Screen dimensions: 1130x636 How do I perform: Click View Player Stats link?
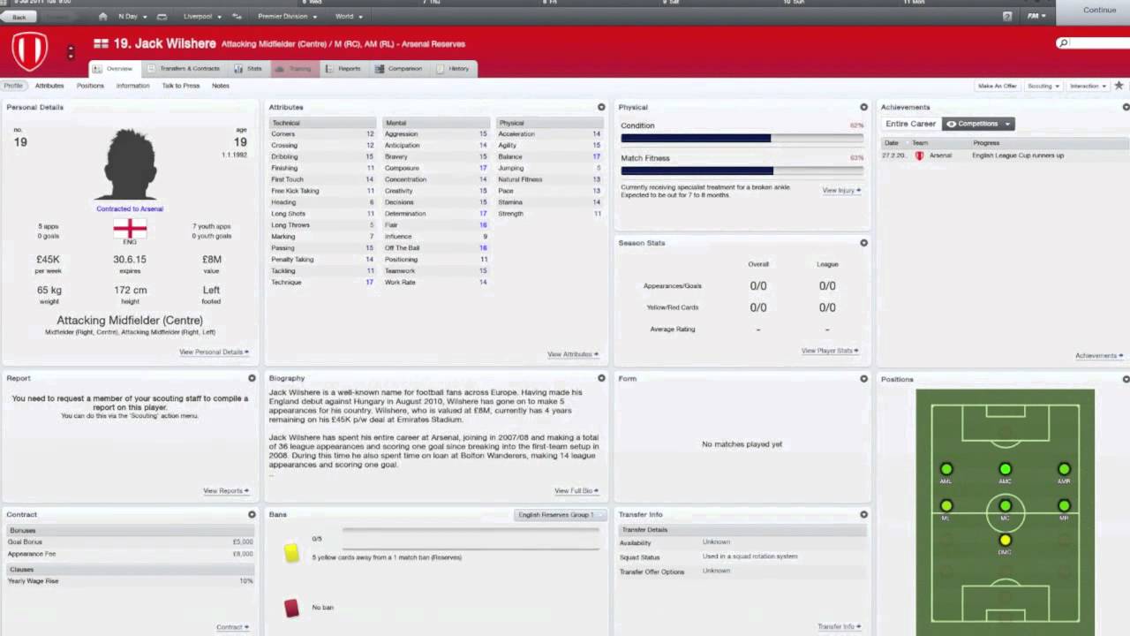point(830,351)
